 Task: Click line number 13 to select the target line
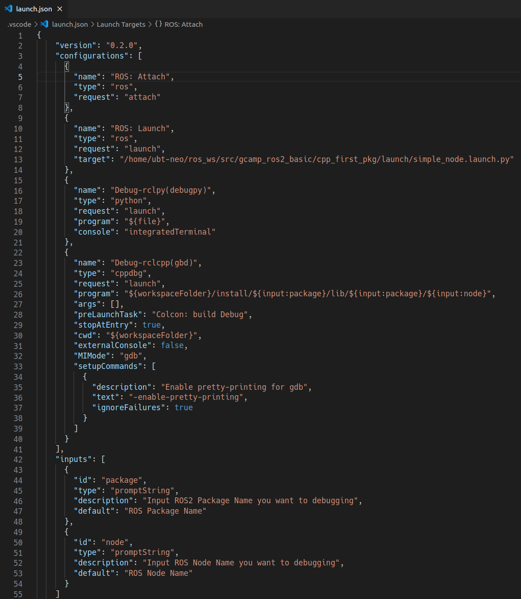[18, 159]
